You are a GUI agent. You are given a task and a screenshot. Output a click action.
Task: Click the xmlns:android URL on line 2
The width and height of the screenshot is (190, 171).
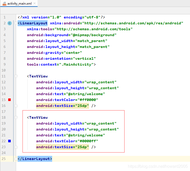133,23
